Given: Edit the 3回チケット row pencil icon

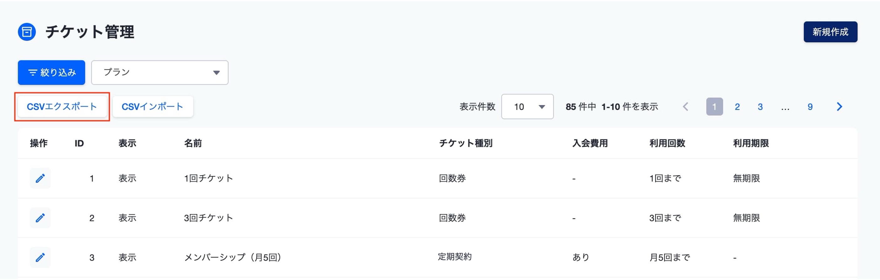Looking at the screenshot, I should (40, 218).
